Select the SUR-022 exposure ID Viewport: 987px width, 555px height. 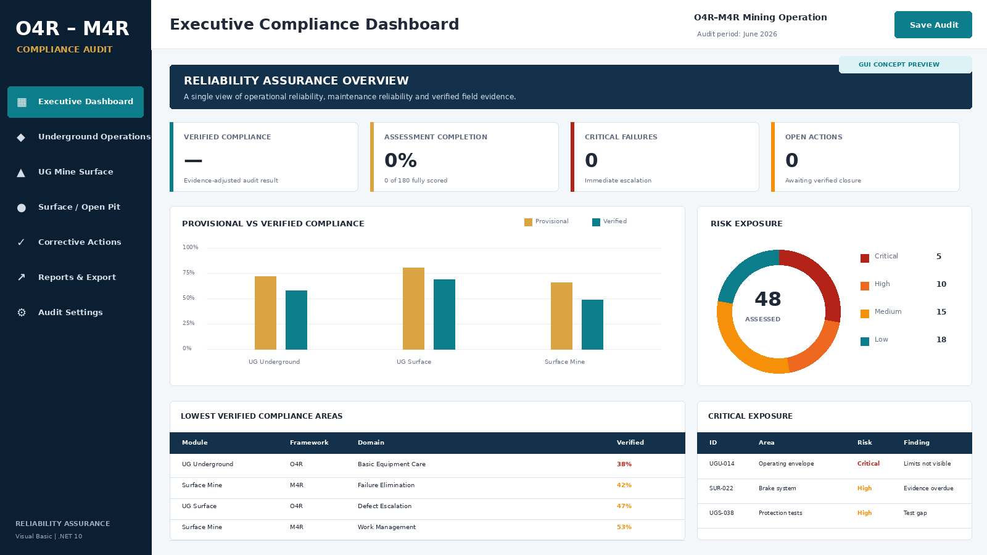pyautogui.click(x=721, y=488)
